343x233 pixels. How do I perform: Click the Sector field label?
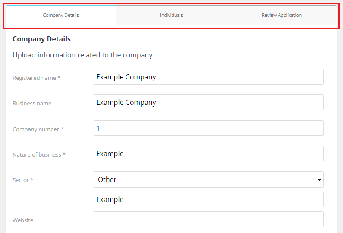tap(23, 180)
